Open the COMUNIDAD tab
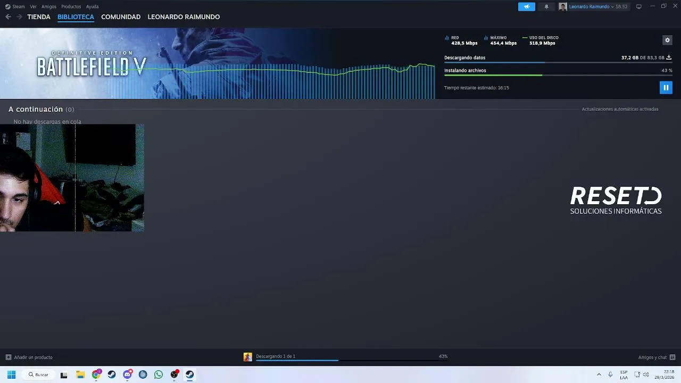Image resolution: width=681 pixels, height=383 pixels. click(121, 17)
